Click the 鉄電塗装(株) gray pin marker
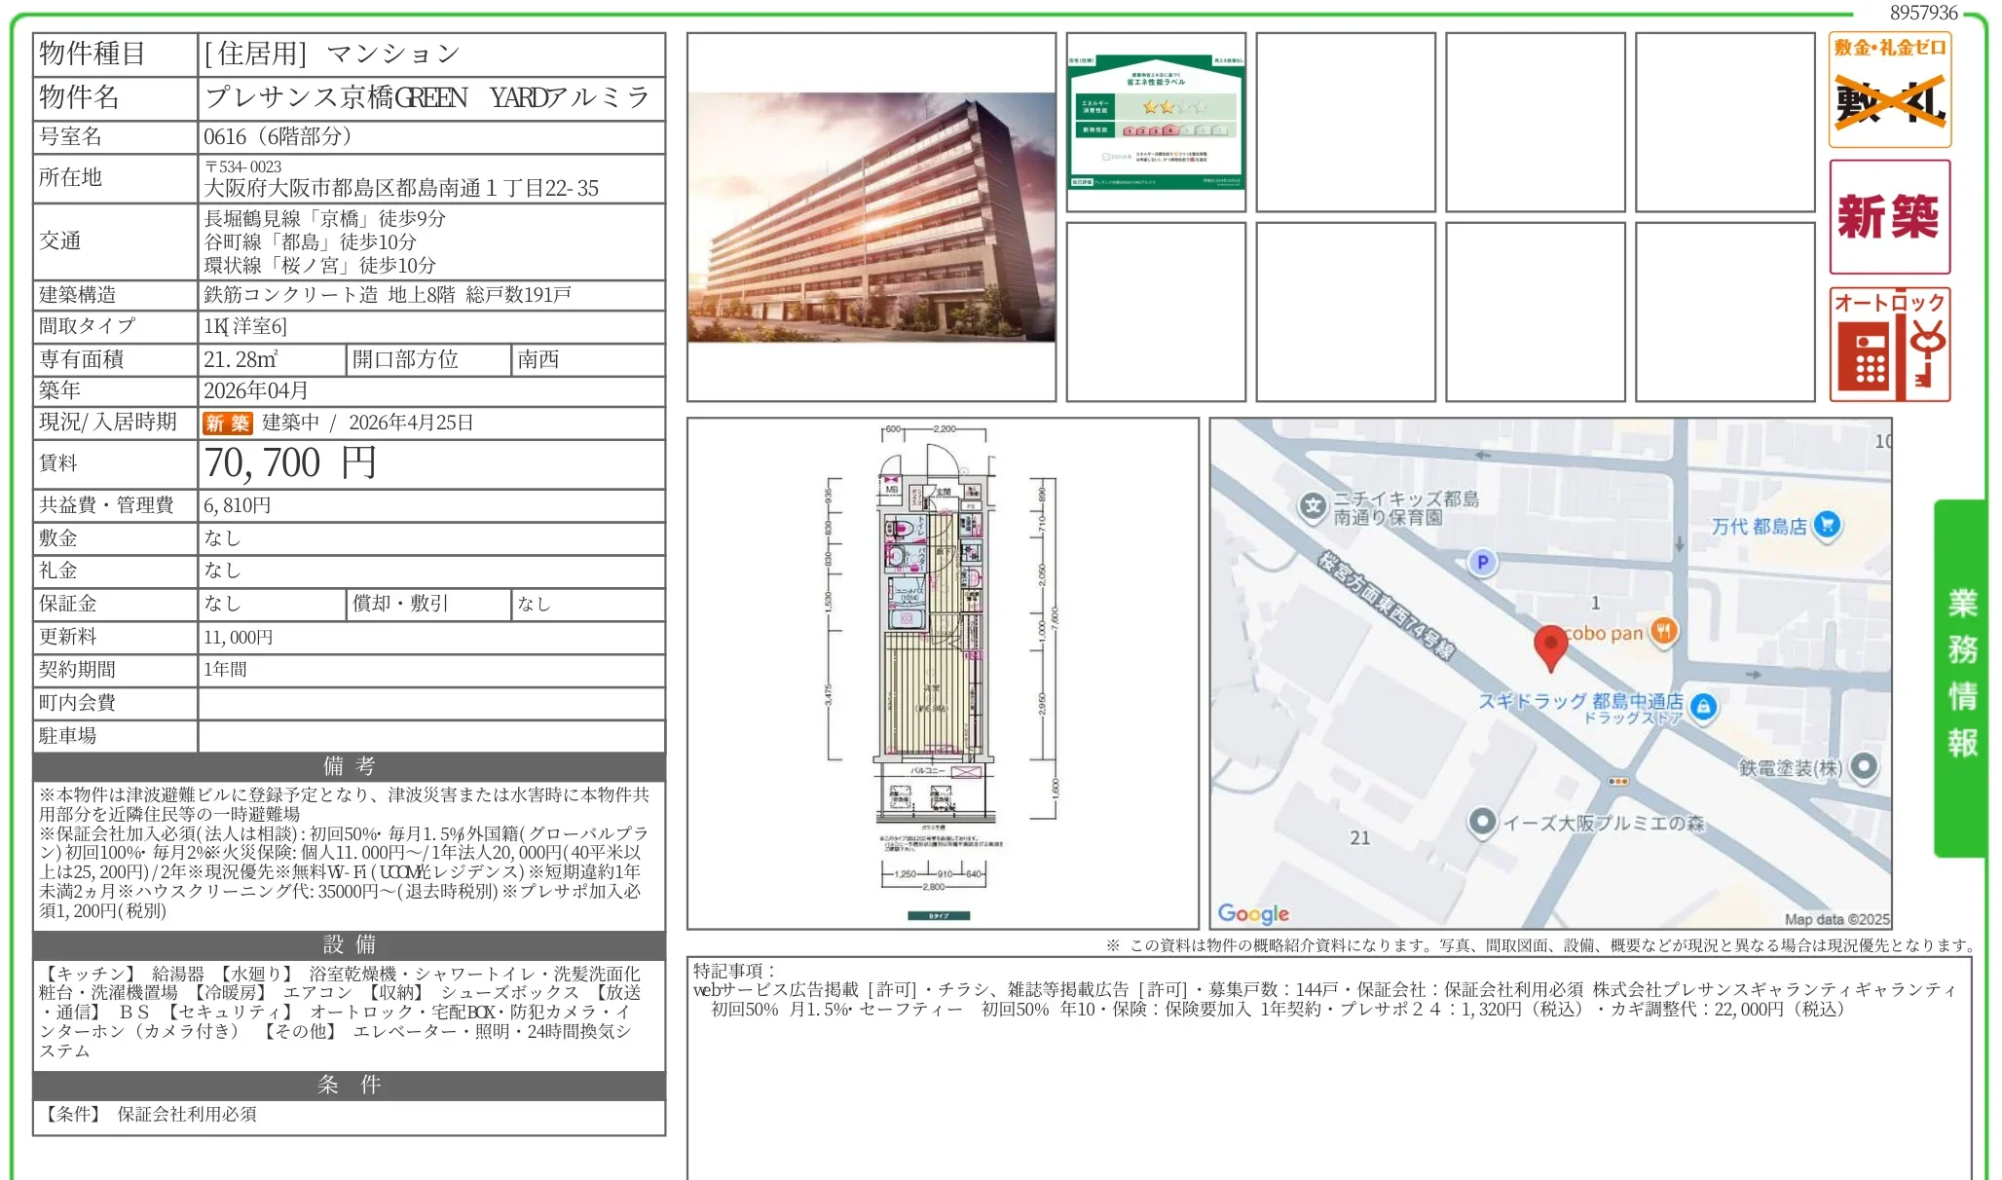Viewport: 2002px width, 1180px height. coord(1863,766)
